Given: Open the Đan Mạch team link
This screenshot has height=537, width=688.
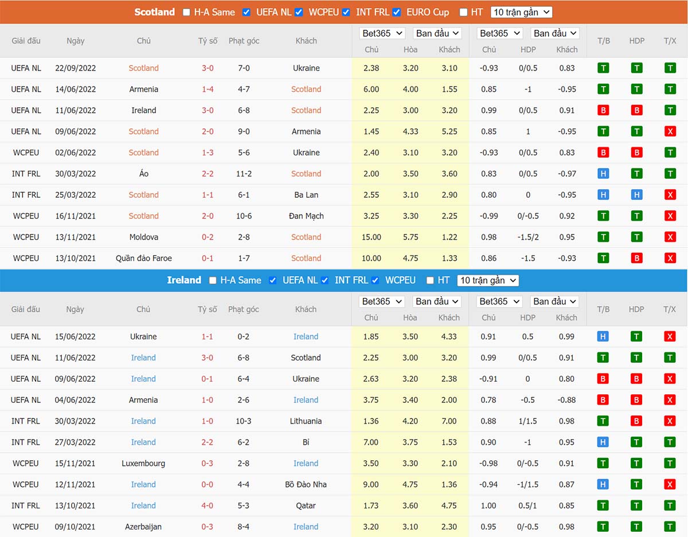Looking at the screenshot, I should point(306,216).
